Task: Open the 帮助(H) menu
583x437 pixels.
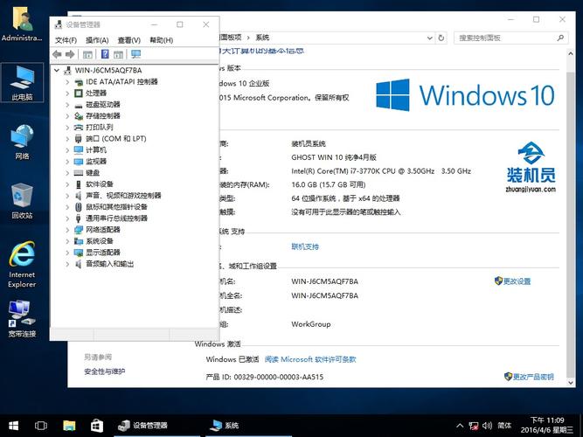Action: (x=162, y=40)
